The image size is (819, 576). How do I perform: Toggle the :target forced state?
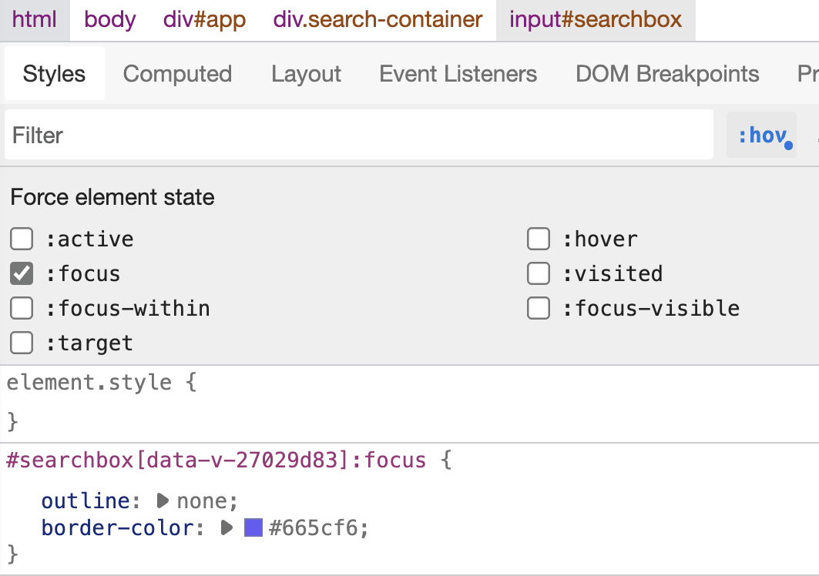coord(22,342)
